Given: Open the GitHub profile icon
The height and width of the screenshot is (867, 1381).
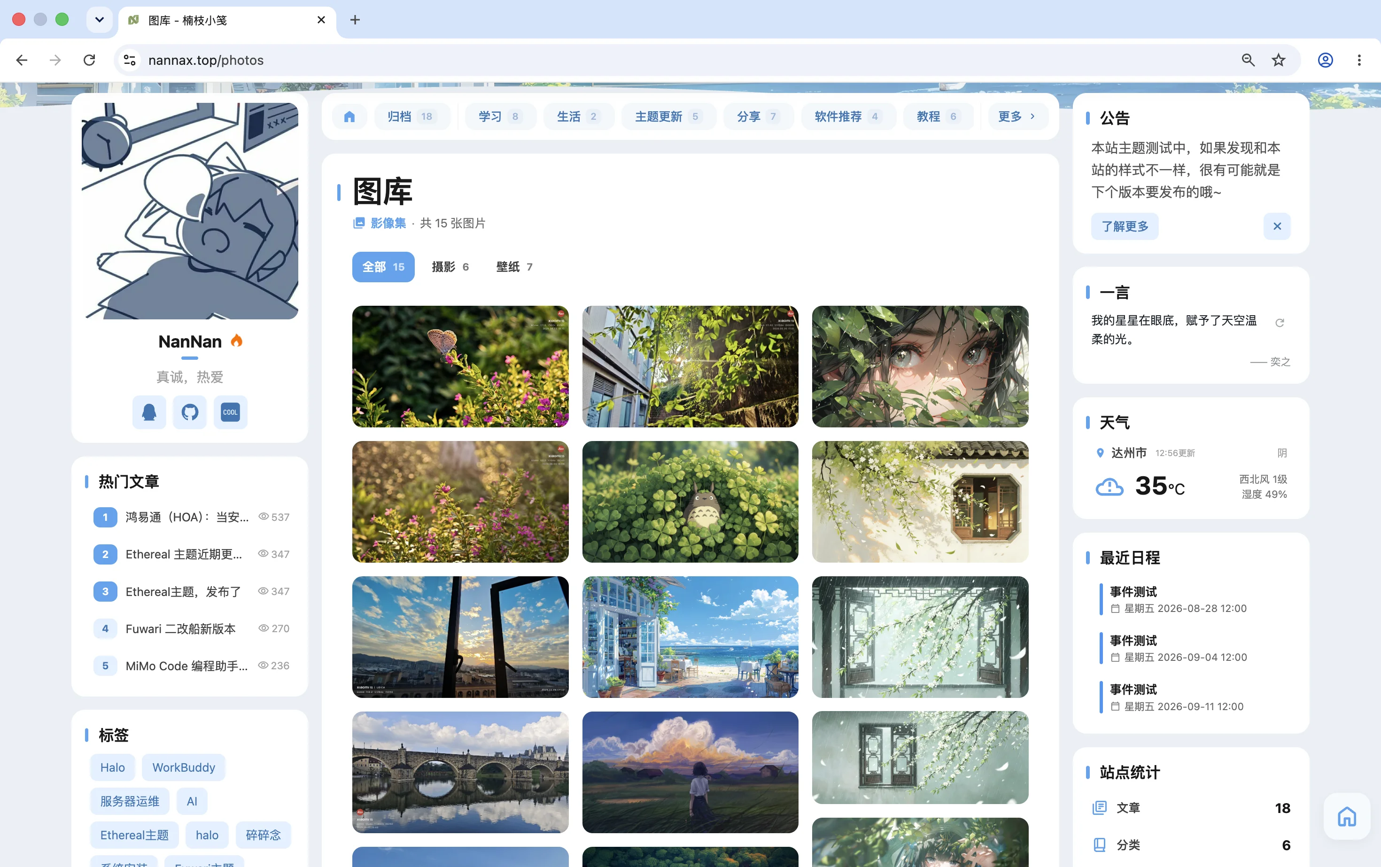Looking at the screenshot, I should tap(190, 412).
